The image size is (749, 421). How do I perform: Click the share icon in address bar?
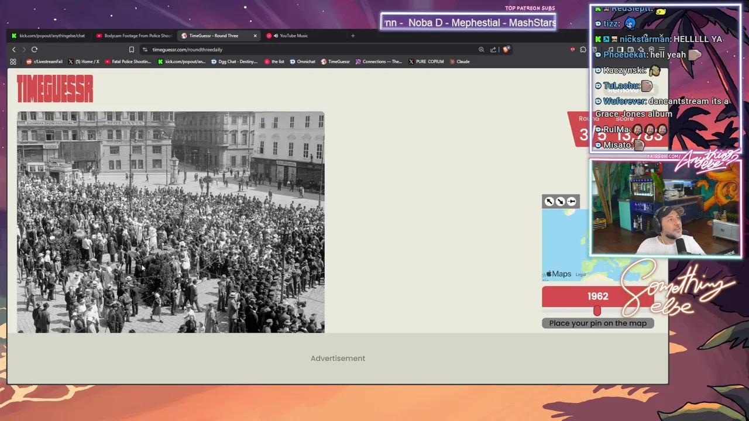(x=493, y=50)
